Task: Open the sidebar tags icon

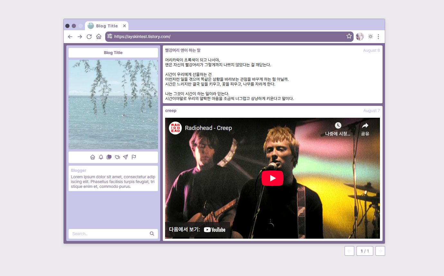Action: click(x=117, y=157)
